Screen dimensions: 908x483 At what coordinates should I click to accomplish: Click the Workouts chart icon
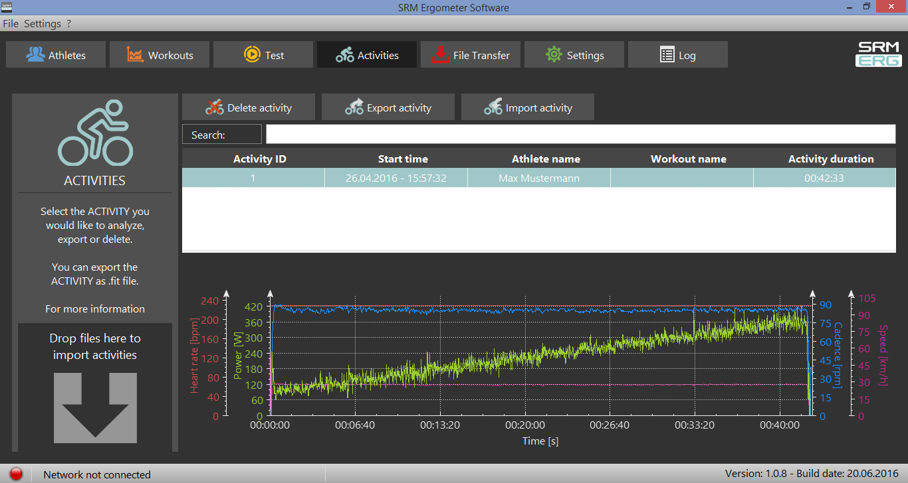[x=136, y=54]
